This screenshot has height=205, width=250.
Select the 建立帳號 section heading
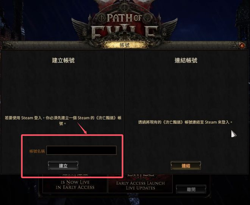(x=63, y=60)
